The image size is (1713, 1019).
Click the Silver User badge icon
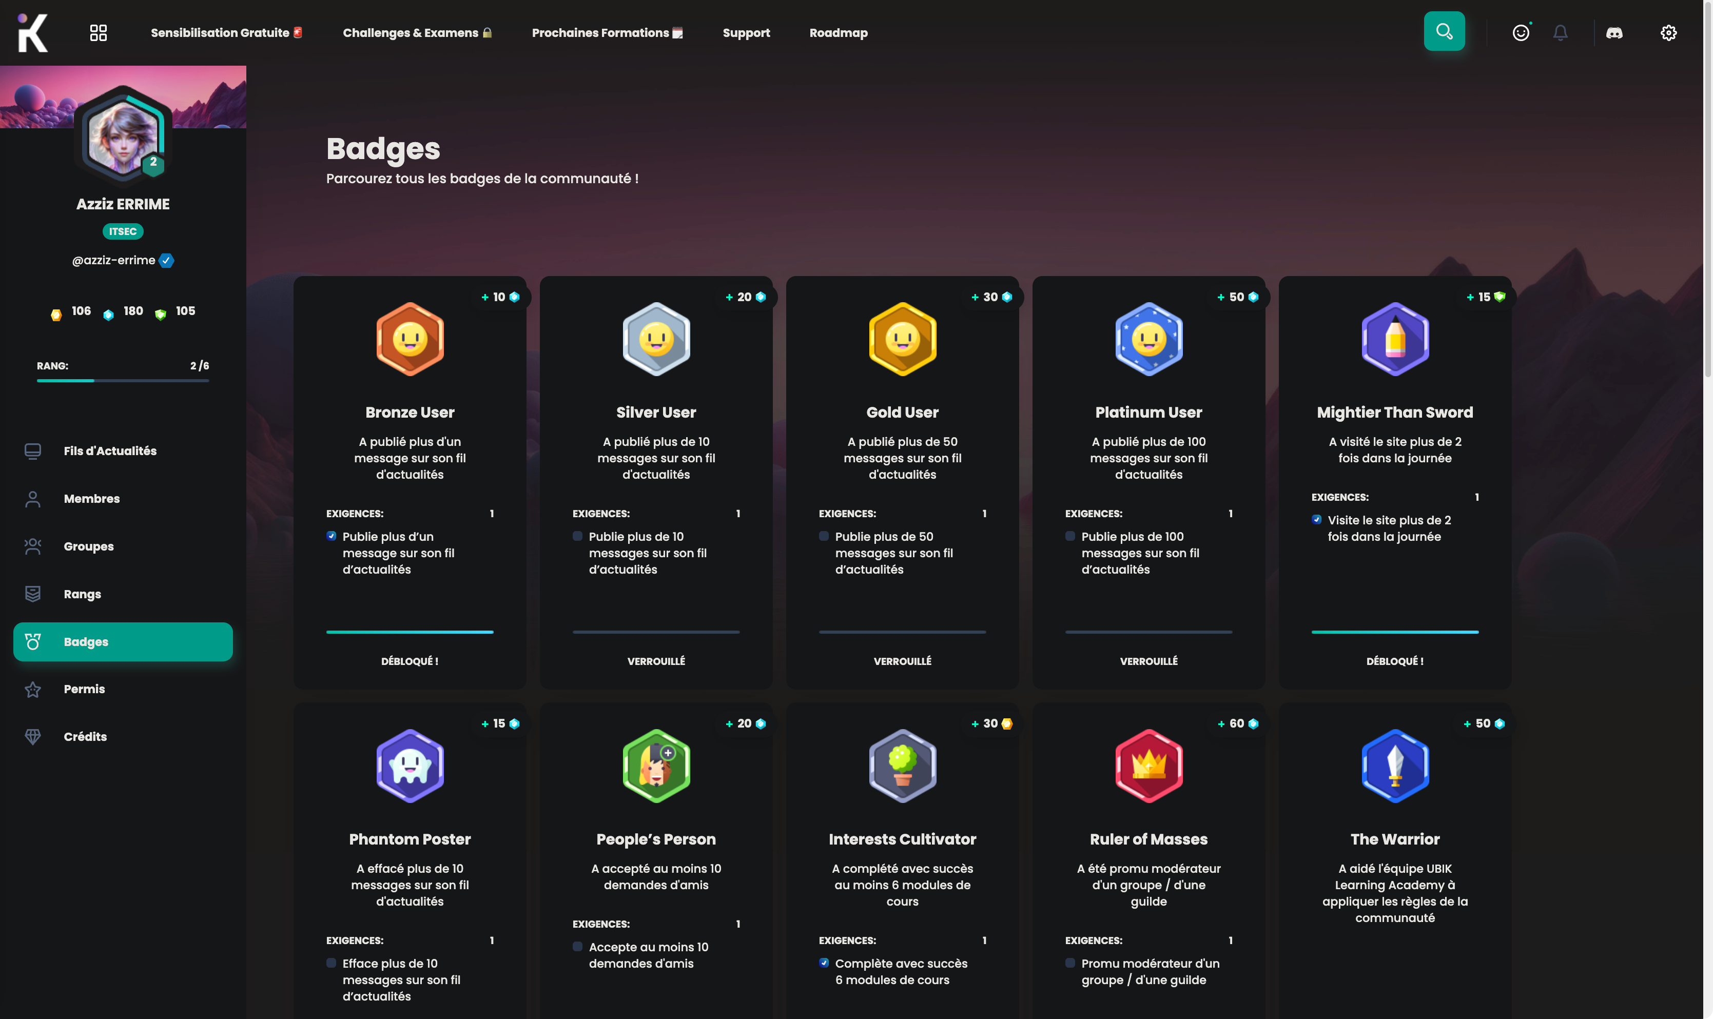tap(656, 339)
